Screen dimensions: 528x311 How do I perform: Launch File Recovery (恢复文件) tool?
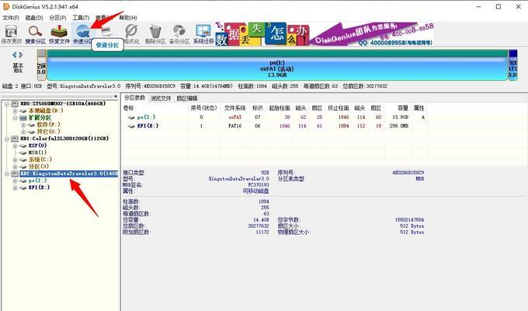(x=59, y=34)
